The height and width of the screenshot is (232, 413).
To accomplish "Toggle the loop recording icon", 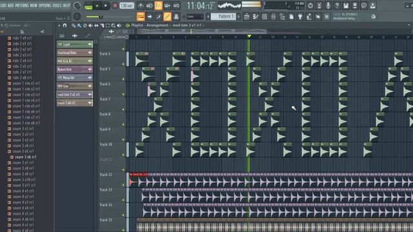I will pos(176,6).
